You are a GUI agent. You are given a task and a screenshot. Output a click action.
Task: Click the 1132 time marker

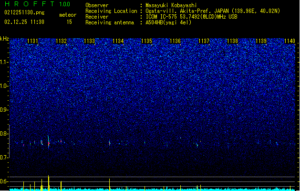(x=61, y=41)
